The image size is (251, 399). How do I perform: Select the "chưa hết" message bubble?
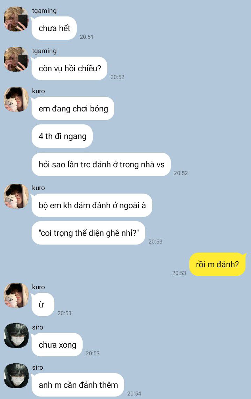(x=54, y=28)
